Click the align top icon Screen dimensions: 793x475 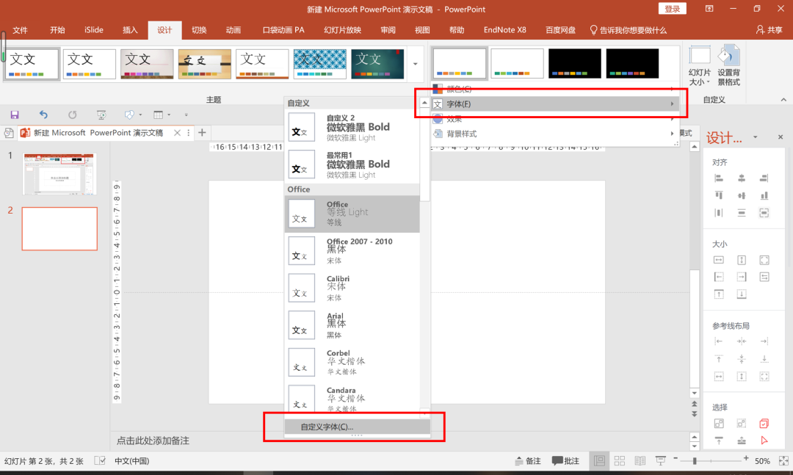click(x=719, y=195)
